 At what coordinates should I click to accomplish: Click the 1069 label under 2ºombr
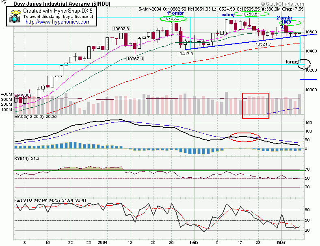[286, 22]
